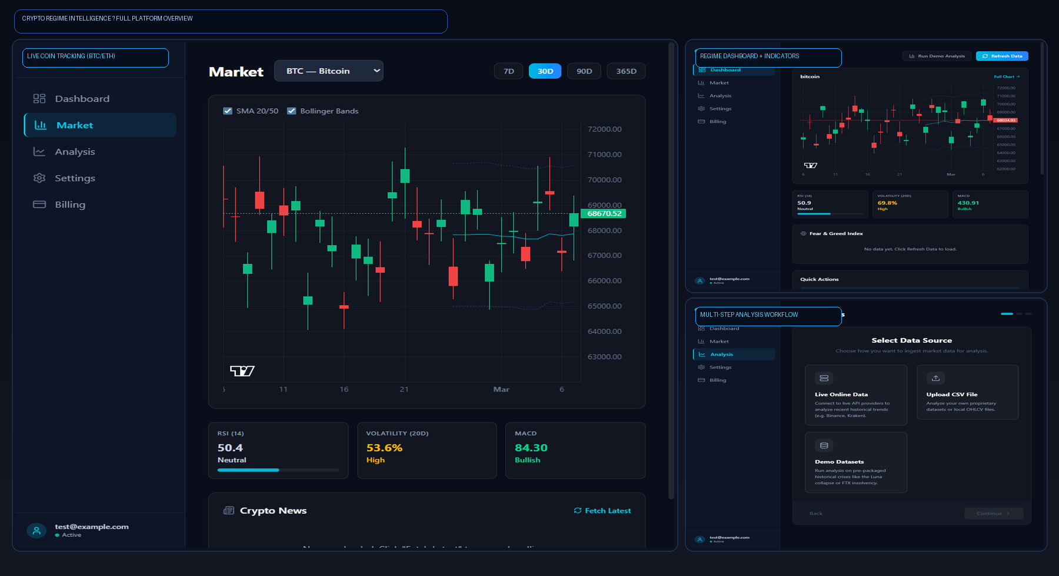Viewport: 1059px width, 576px height.
Task: Click the TradingView logo on the main chart
Action: click(x=242, y=370)
